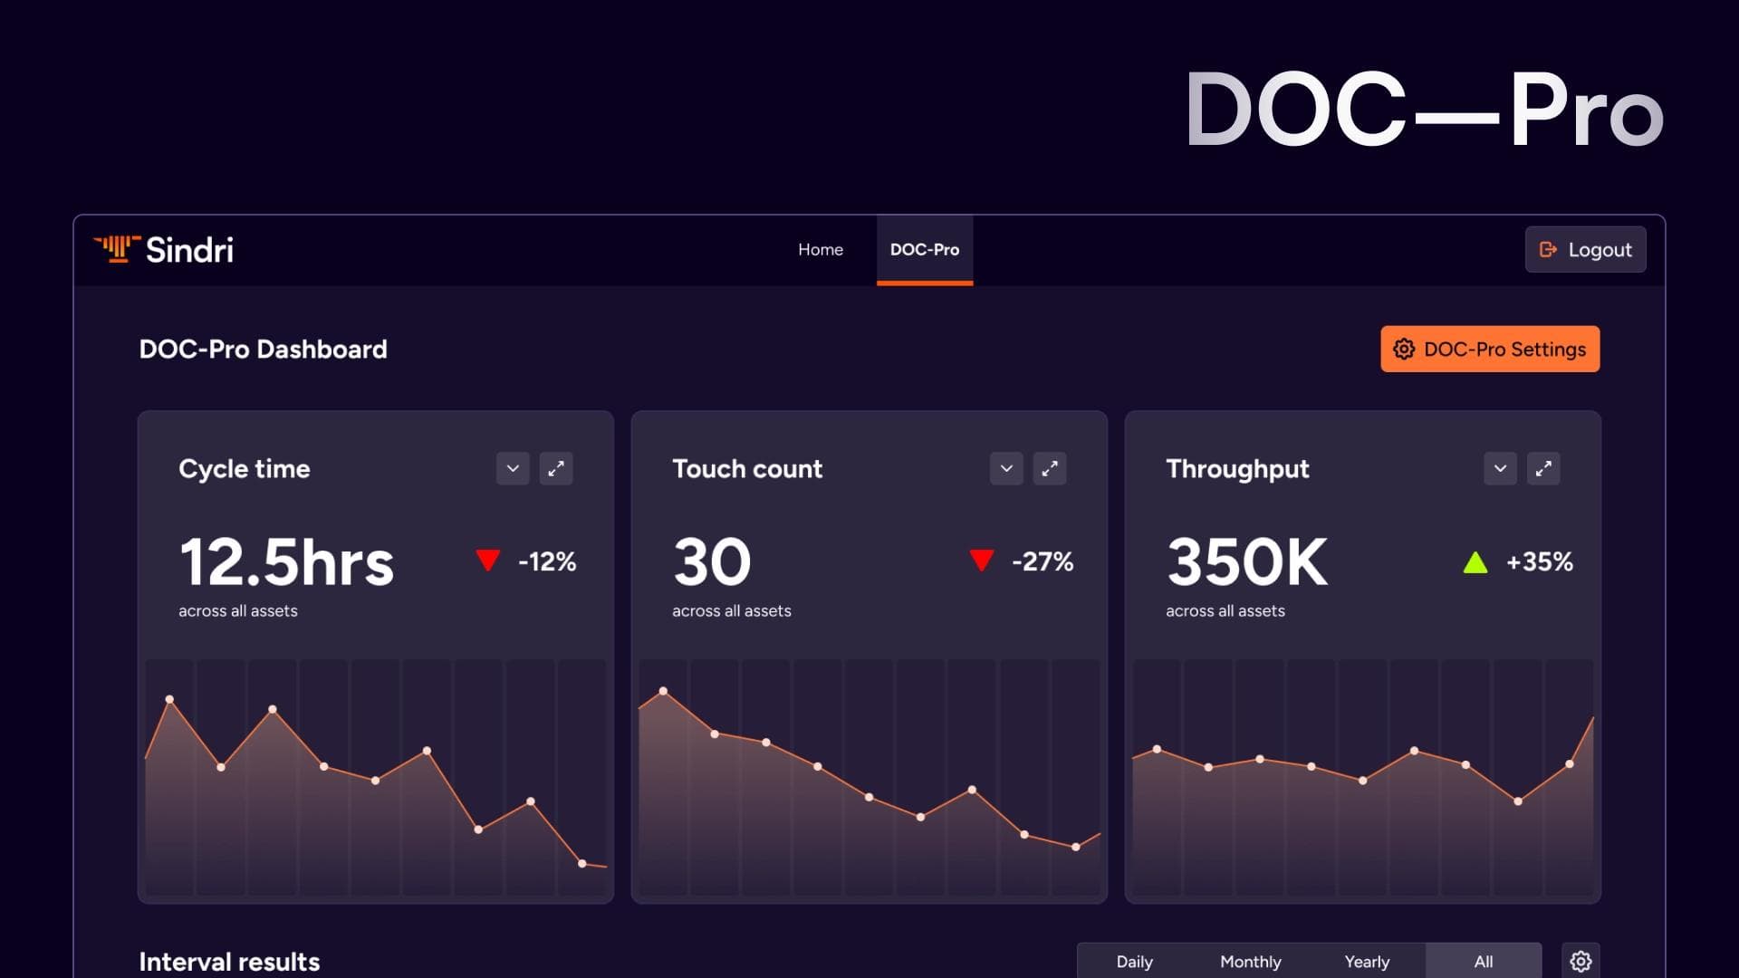Select the All interval option
The height and width of the screenshot is (978, 1739).
1484,962
